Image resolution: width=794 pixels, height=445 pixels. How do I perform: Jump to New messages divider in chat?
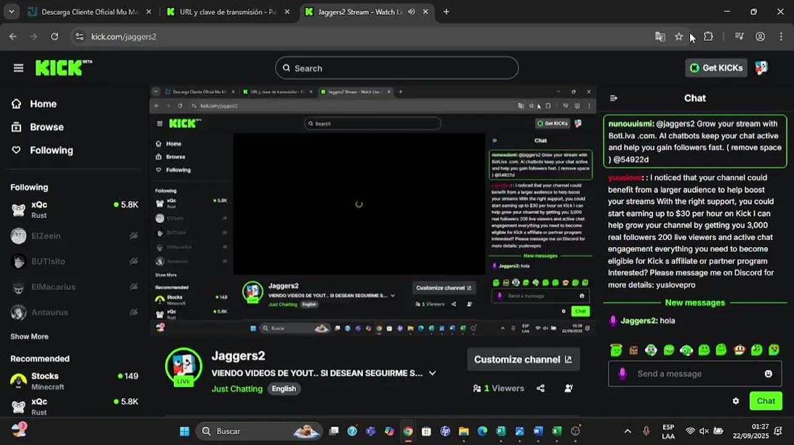point(694,303)
